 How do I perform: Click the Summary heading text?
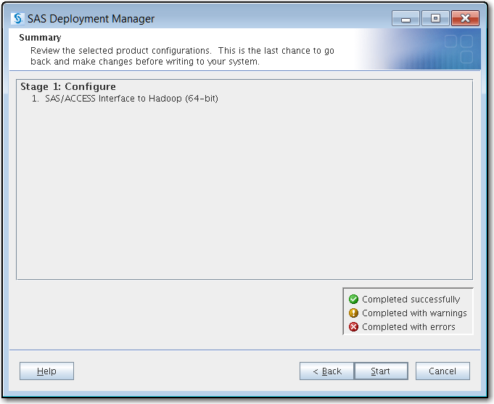pos(40,38)
